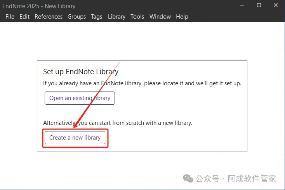Minimize the EndNote 2025 window

pos(242,5)
